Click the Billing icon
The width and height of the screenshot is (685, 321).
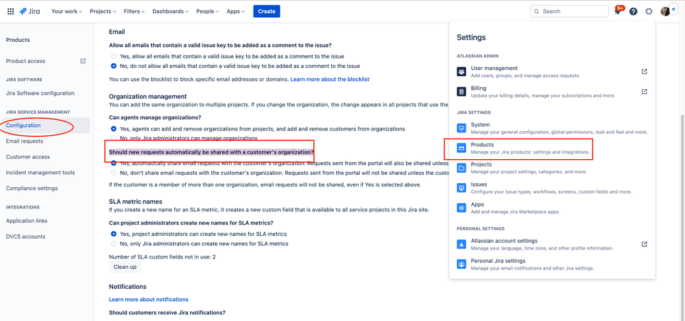pyautogui.click(x=461, y=92)
